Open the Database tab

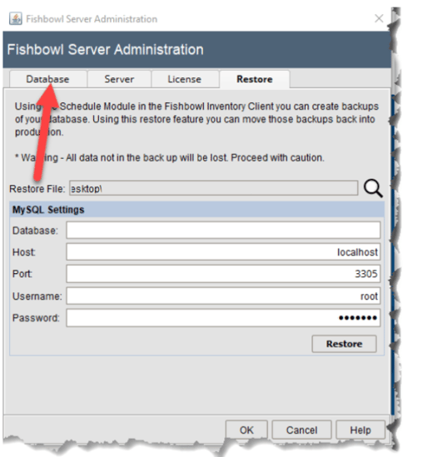point(48,79)
